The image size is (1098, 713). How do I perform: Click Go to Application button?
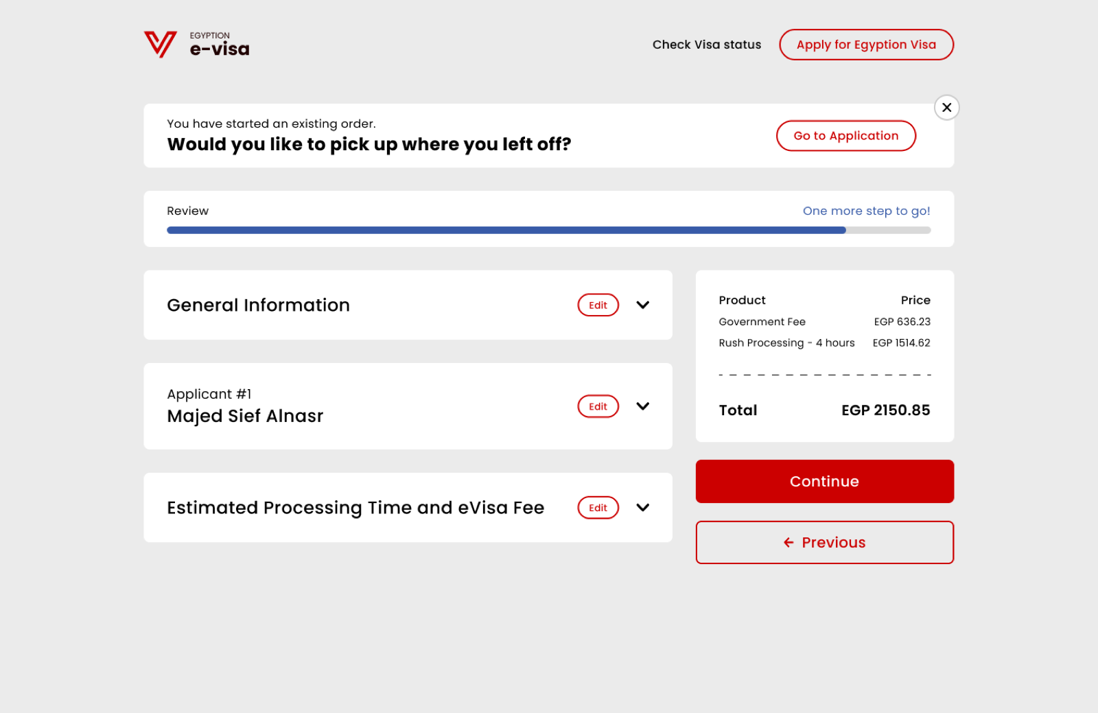pyautogui.click(x=846, y=136)
